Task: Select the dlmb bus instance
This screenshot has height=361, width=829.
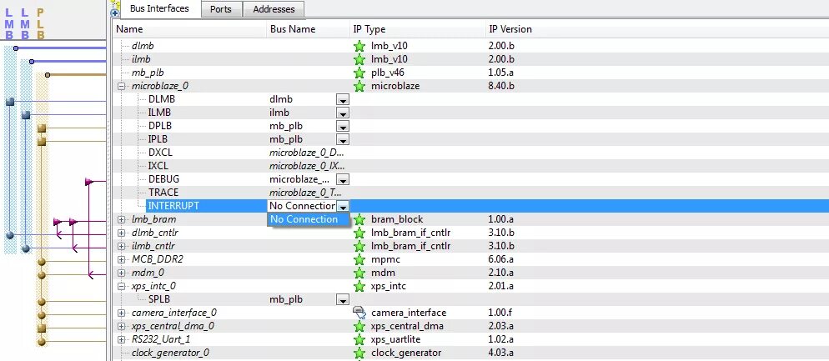Action: pos(143,46)
